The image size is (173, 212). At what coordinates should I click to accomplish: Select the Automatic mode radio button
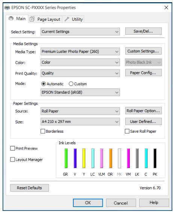44,84
